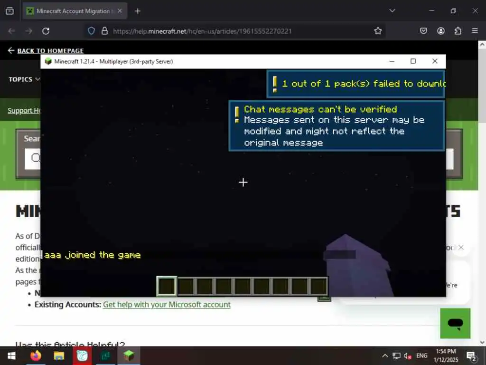Select the Minecraft Account Migration tab
The width and height of the screenshot is (486, 365).
coord(75,11)
